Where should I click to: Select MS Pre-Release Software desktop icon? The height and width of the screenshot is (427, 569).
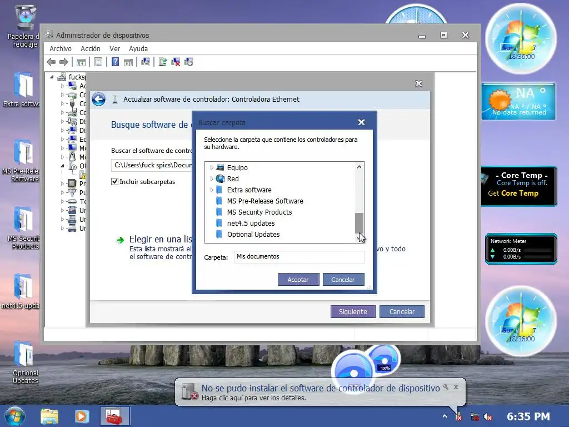22,161
